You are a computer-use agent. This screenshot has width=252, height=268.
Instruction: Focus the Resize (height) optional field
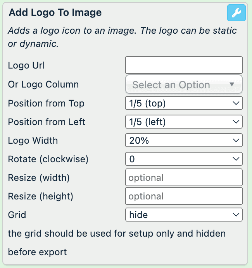184,196
